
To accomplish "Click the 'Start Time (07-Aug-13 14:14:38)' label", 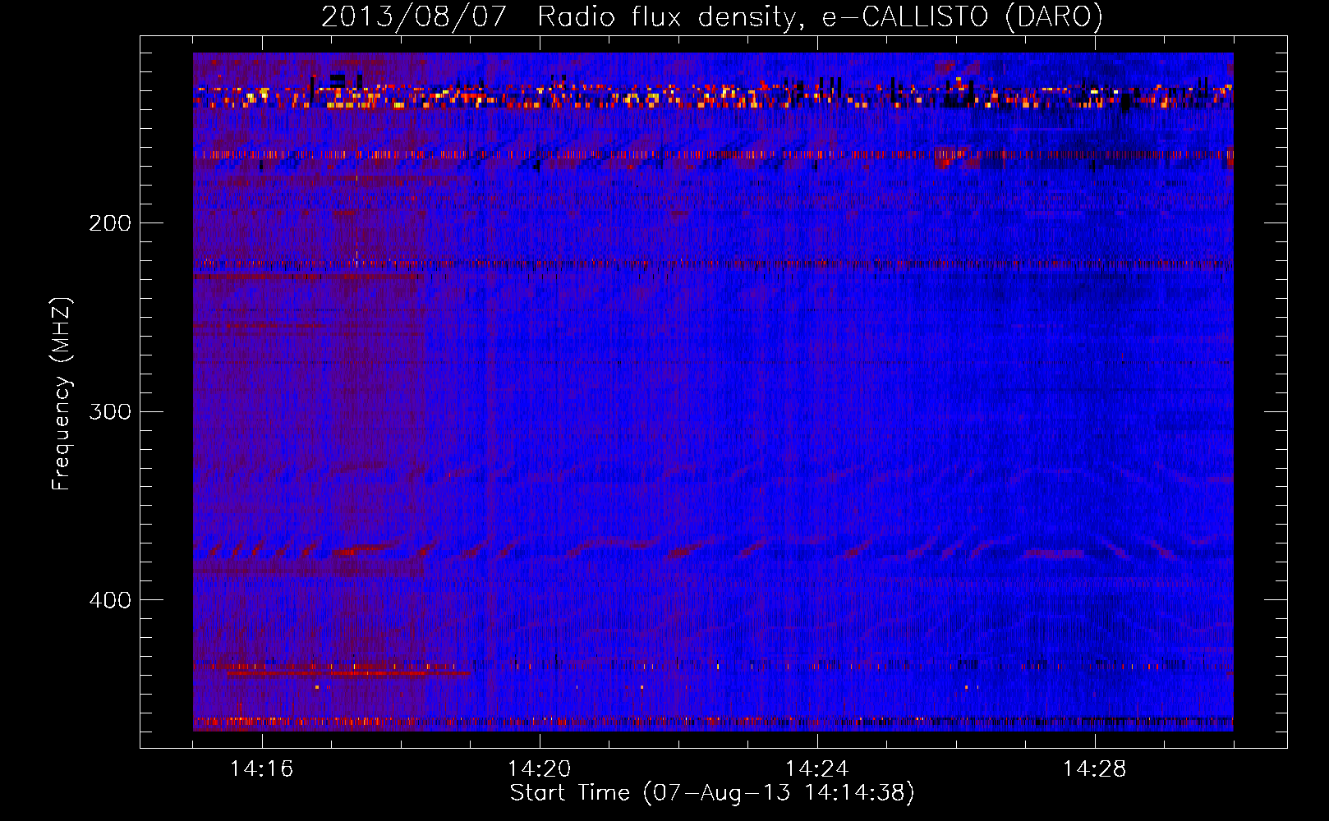I will [x=712, y=793].
